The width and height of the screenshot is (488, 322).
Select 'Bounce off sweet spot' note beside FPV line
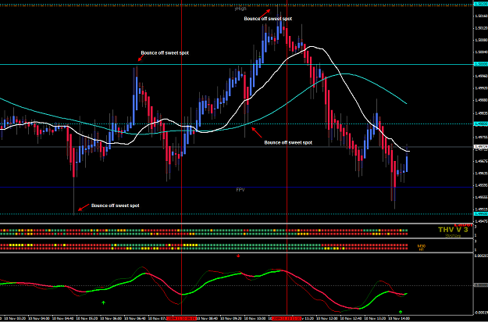(x=115, y=206)
